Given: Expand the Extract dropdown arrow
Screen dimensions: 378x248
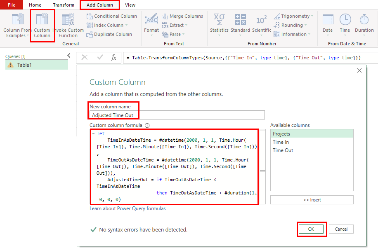Looking at the screenshot, I should [186, 25].
